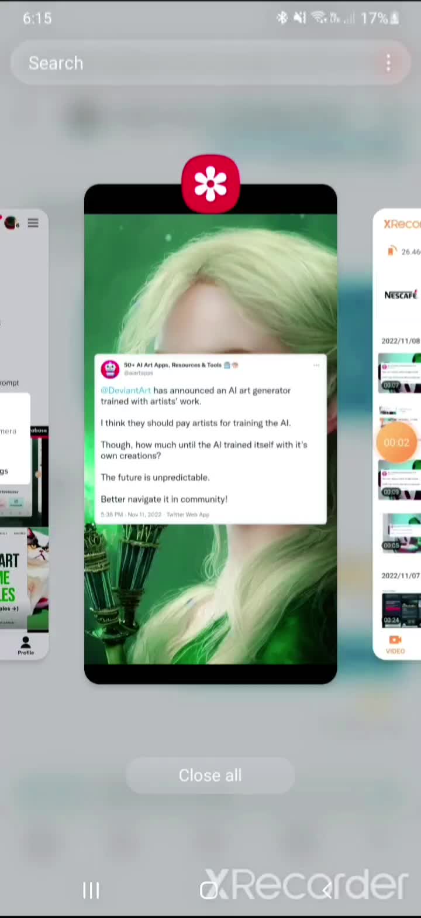This screenshot has height=918, width=421.
Task: Open the @DeviantArt link in the tweet
Action: pyautogui.click(x=126, y=390)
